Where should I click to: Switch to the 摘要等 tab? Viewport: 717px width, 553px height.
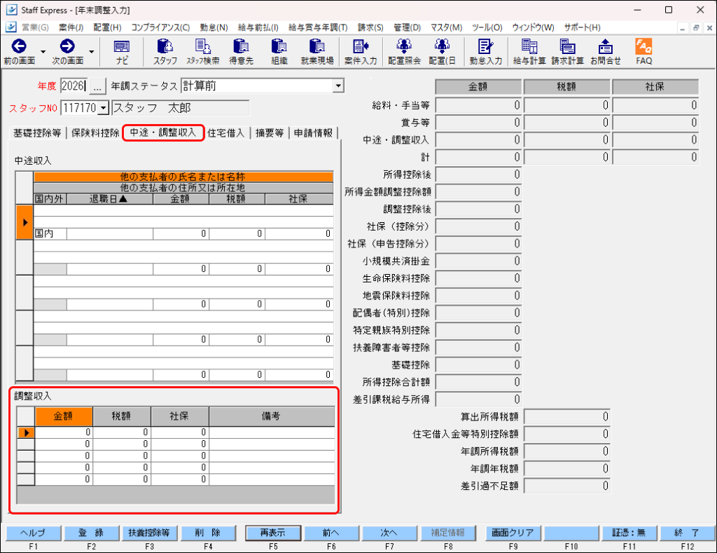click(x=270, y=133)
